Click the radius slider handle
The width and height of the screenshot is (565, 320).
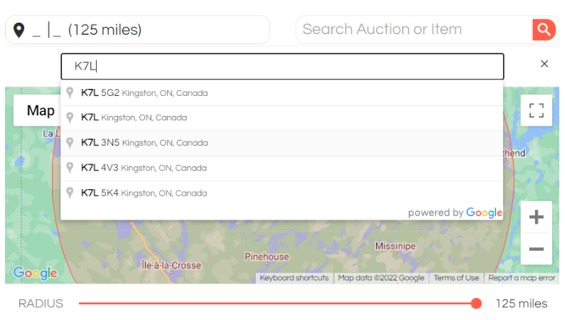(476, 304)
